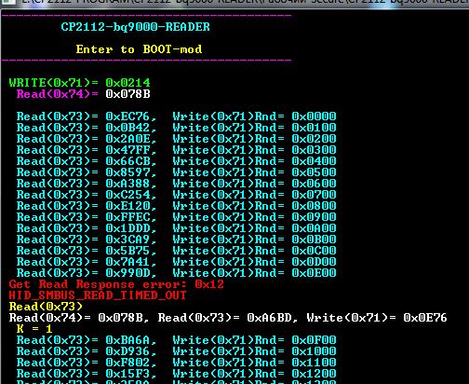Click the green WRITE(0x71)= 0x0214 line

(79, 83)
